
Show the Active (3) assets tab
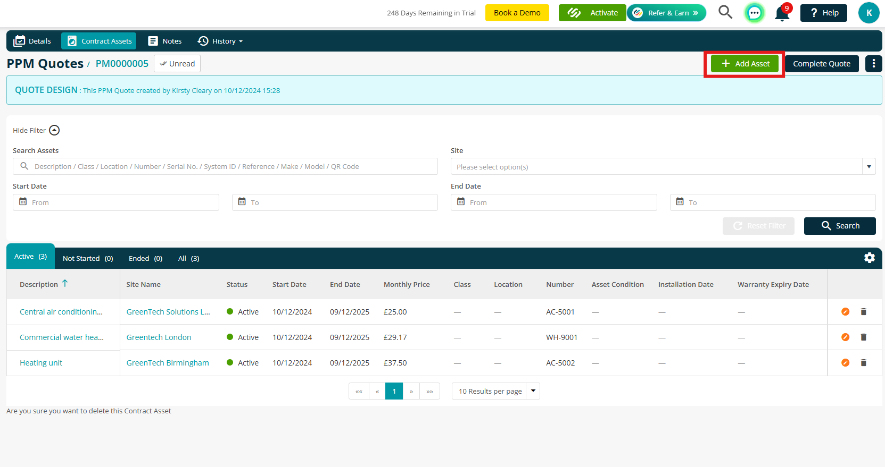(x=30, y=257)
